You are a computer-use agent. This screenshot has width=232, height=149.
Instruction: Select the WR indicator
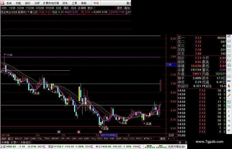pos(112,139)
